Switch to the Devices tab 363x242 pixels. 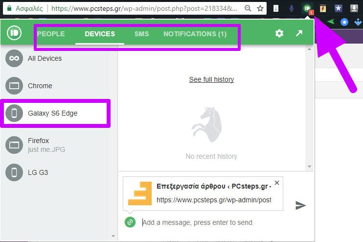pyautogui.click(x=100, y=34)
